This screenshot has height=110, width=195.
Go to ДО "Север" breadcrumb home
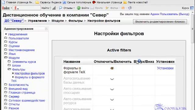(x=14, y=21)
